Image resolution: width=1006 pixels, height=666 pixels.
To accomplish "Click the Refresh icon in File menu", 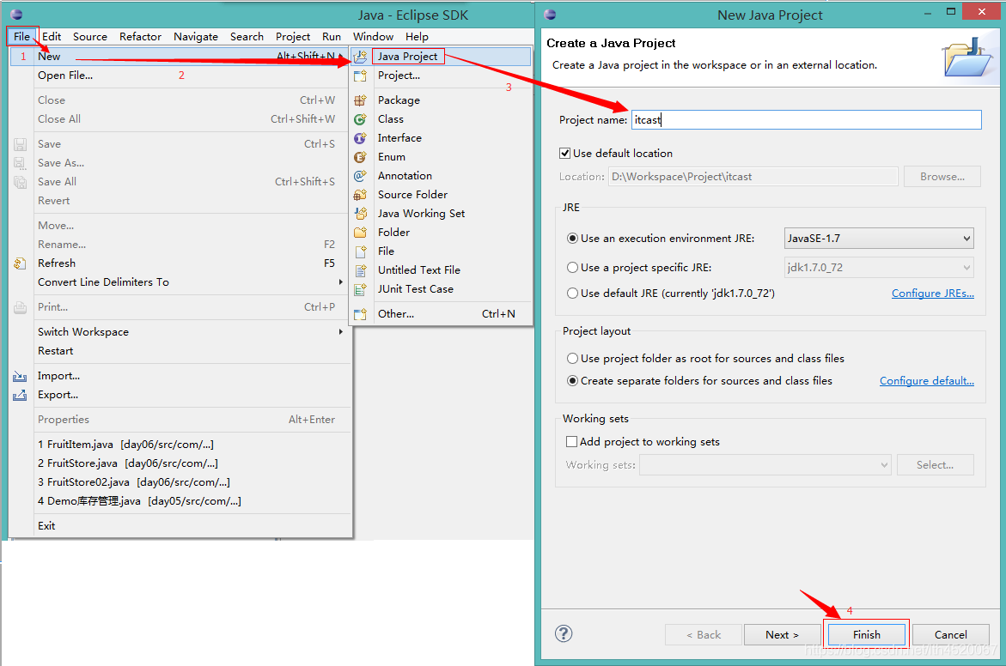I will point(21,263).
